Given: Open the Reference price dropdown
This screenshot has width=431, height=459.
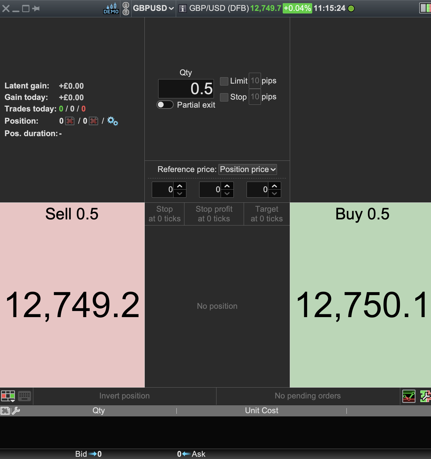Looking at the screenshot, I should [x=248, y=169].
